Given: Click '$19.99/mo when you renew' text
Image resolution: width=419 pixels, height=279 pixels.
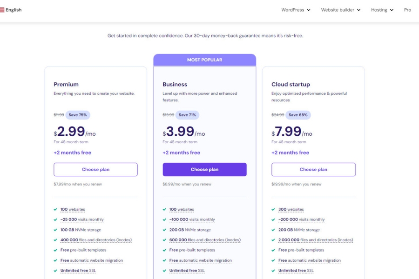Looking at the screenshot, I should [x=297, y=184].
